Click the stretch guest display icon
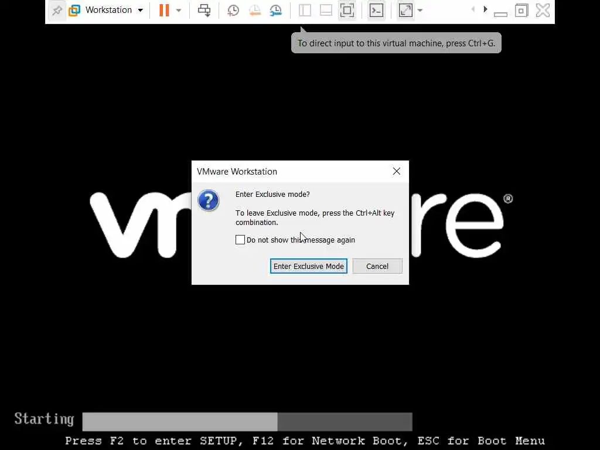600x450 pixels. coord(405,11)
